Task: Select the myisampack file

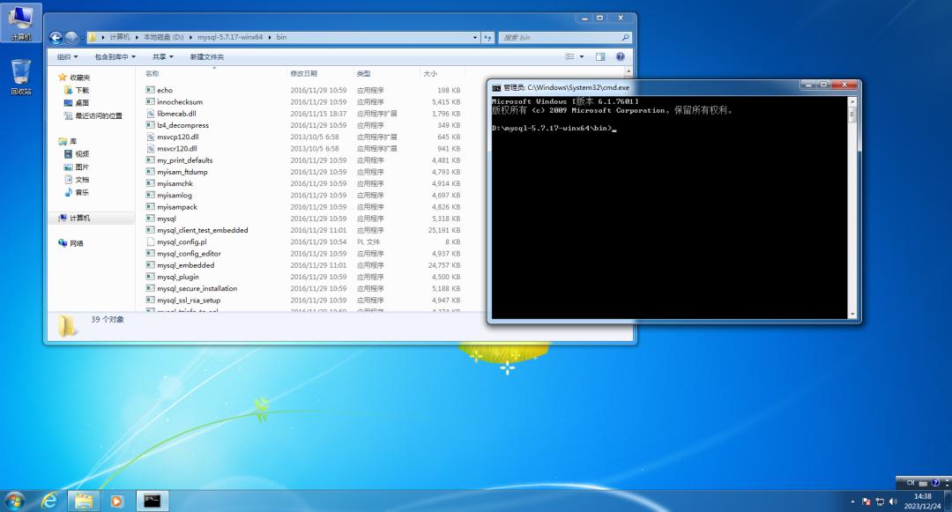Action: click(176, 207)
